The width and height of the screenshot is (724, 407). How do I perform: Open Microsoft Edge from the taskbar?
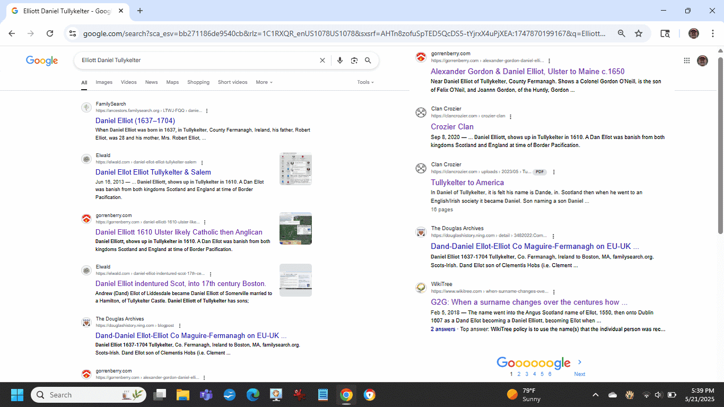point(253,395)
